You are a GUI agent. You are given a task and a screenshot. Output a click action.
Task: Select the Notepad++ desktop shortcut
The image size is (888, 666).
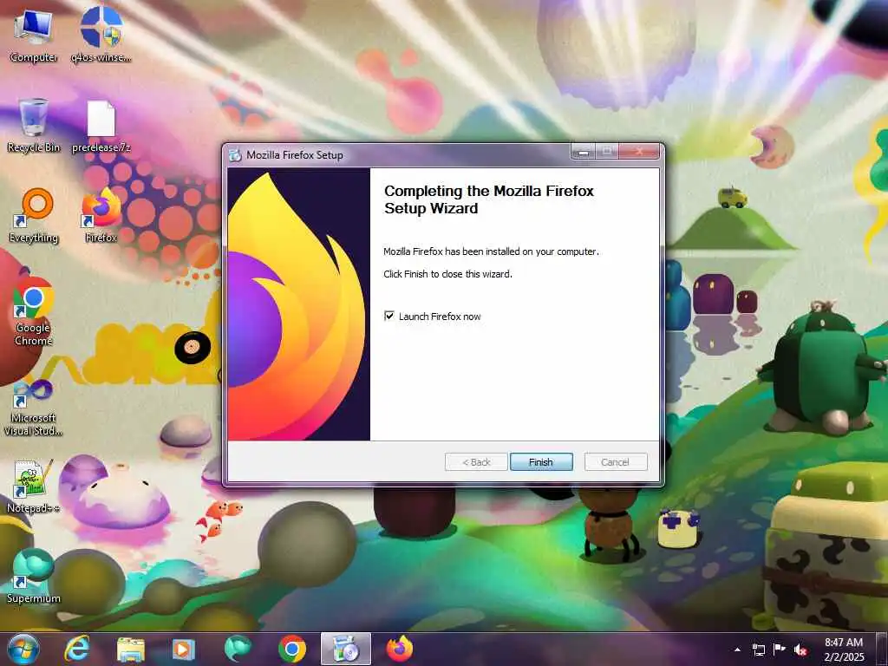[x=34, y=486]
